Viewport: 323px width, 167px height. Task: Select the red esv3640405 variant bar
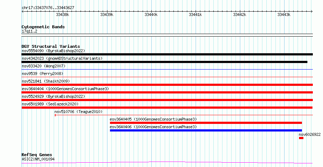[206, 123]
